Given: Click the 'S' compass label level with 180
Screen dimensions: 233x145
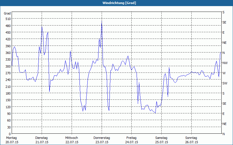Looking at the screenshot, I should pos(223,93).
